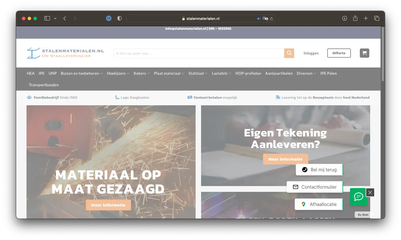The image size is (401, 240).
Task: Click the saw icon beside Lage Zaagkosten
Action: (x=117, y=97)
